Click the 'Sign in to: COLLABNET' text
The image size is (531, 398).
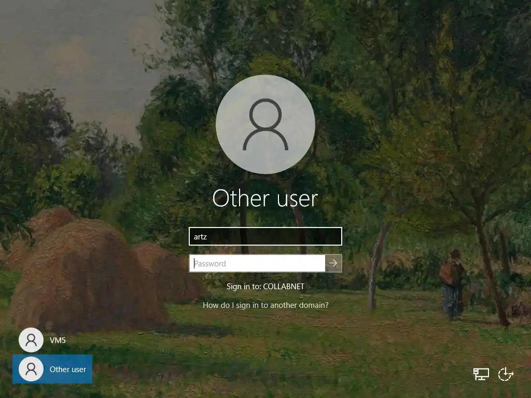(265, 286)
